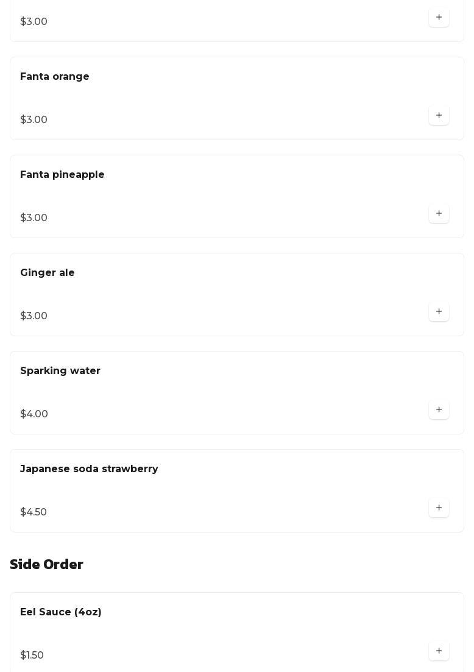This screenshot has width=474, height=672.
Task: Select the Fanta pineapple item name
Action: [x=62, y=175]
